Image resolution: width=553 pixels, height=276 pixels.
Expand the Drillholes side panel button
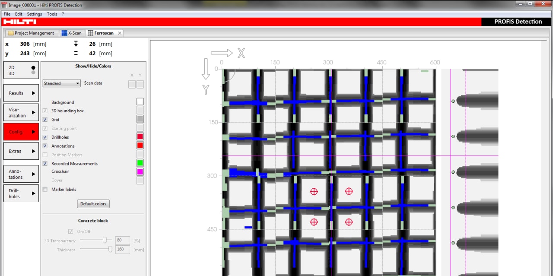pos(21,193)
